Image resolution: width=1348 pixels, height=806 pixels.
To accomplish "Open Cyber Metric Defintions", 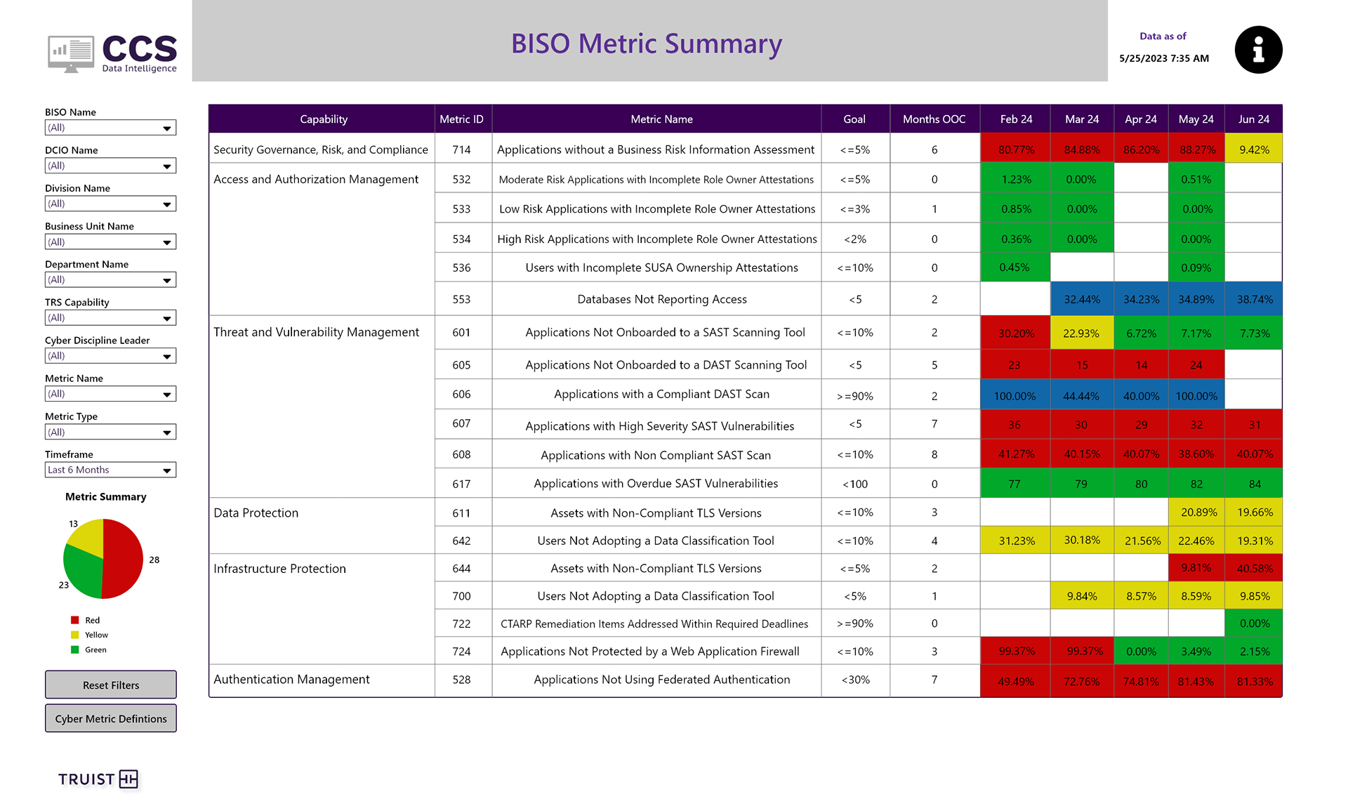I will click(x=111, y=718).
